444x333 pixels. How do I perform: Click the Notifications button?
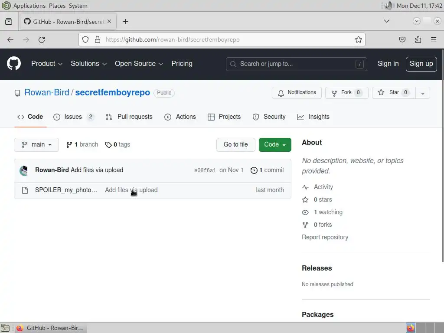tap(297, 93)
